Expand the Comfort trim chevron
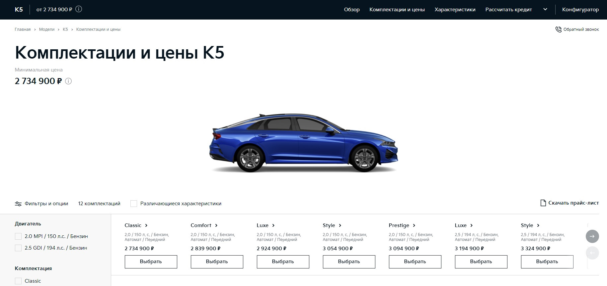The image size is (607, 286). pyautogui.click(x=216, y=225)
